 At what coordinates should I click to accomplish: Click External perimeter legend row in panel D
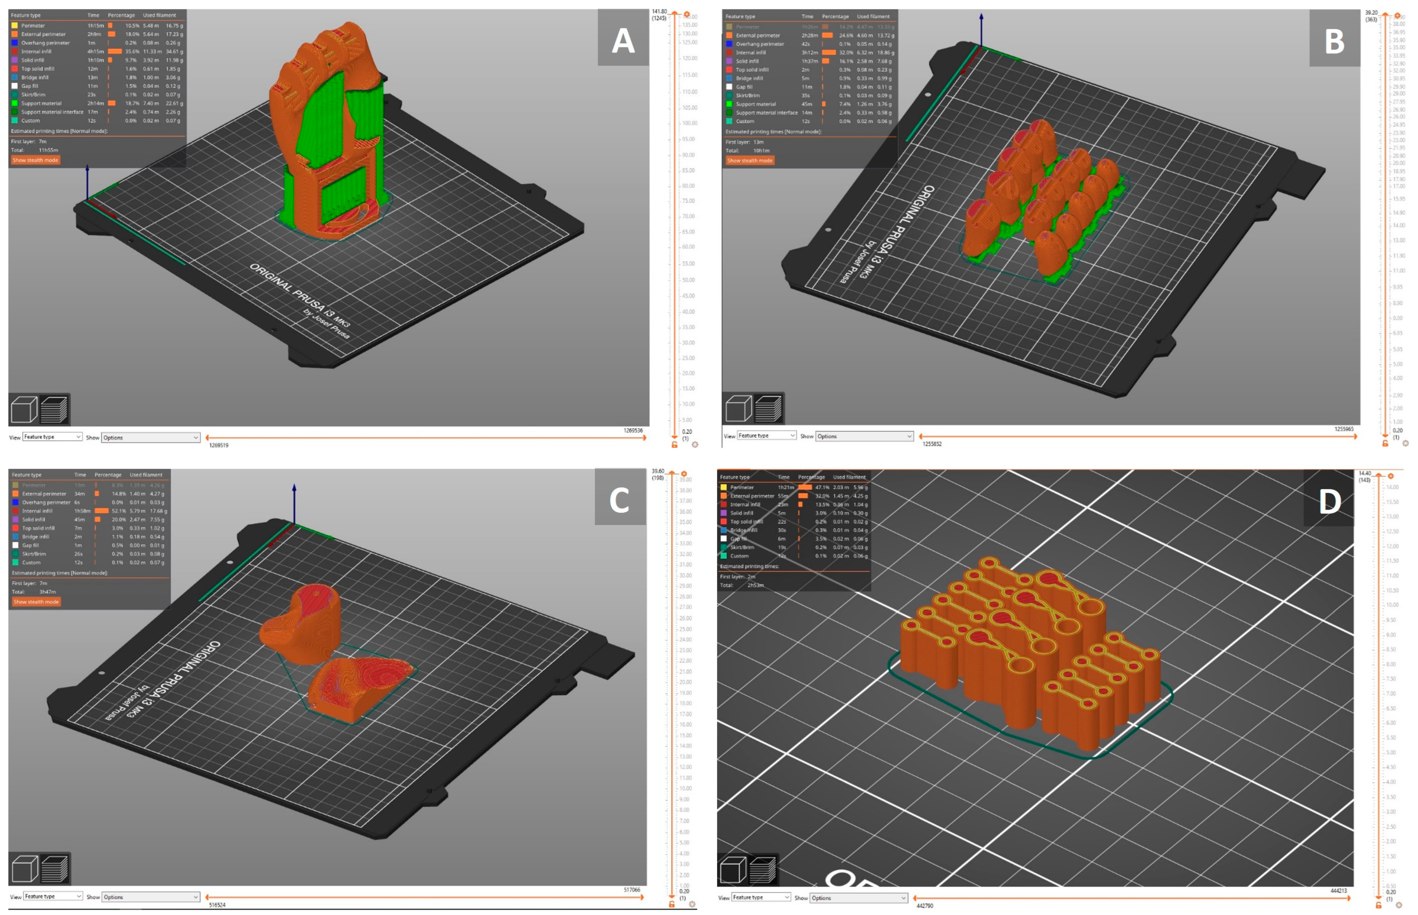coord(751,496)
